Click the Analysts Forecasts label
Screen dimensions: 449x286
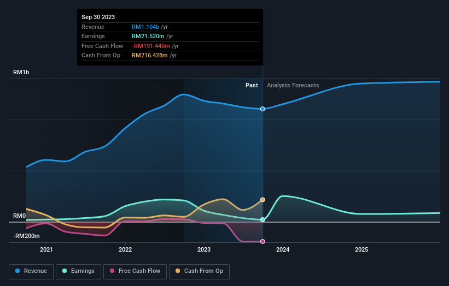[293, 85]
